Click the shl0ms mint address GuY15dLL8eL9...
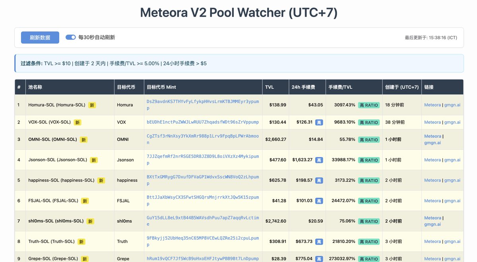The image size is (477, 262). [x=203, y=221]
